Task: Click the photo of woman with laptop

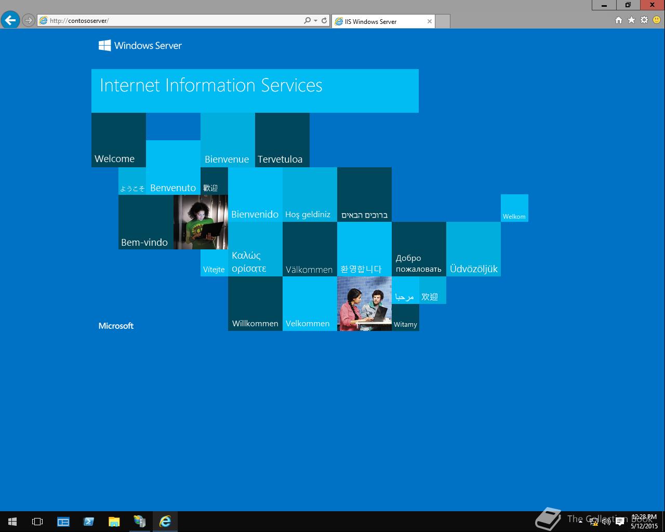Action: coord(201,222)
